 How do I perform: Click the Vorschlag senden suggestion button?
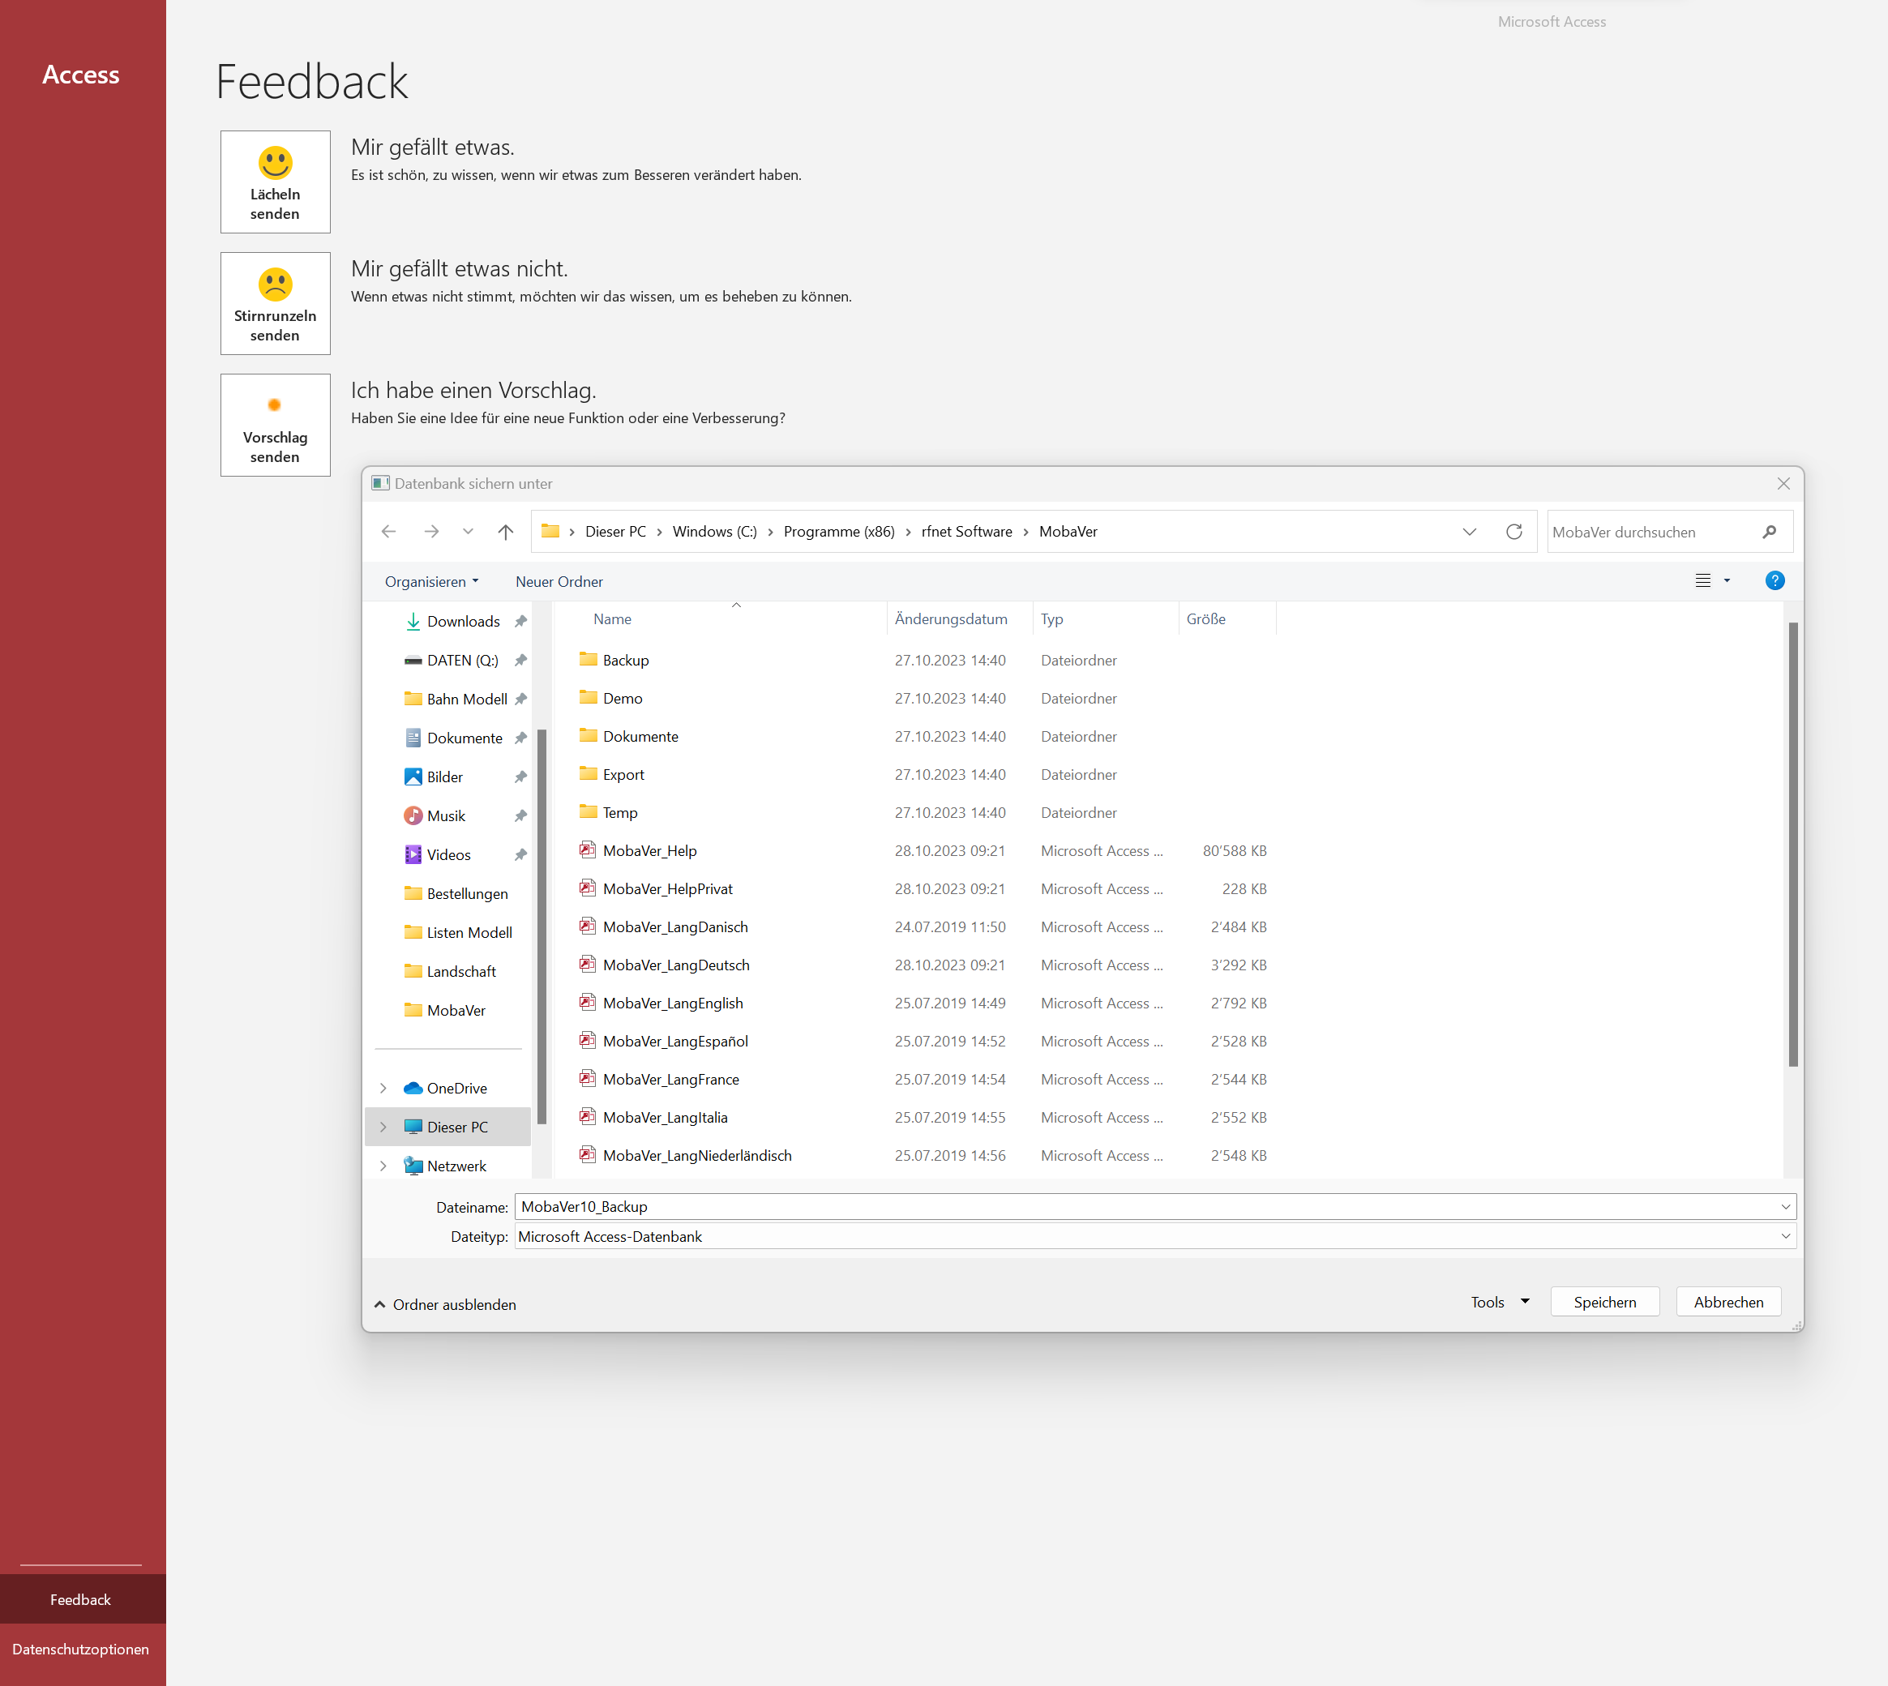click(275, 426)
